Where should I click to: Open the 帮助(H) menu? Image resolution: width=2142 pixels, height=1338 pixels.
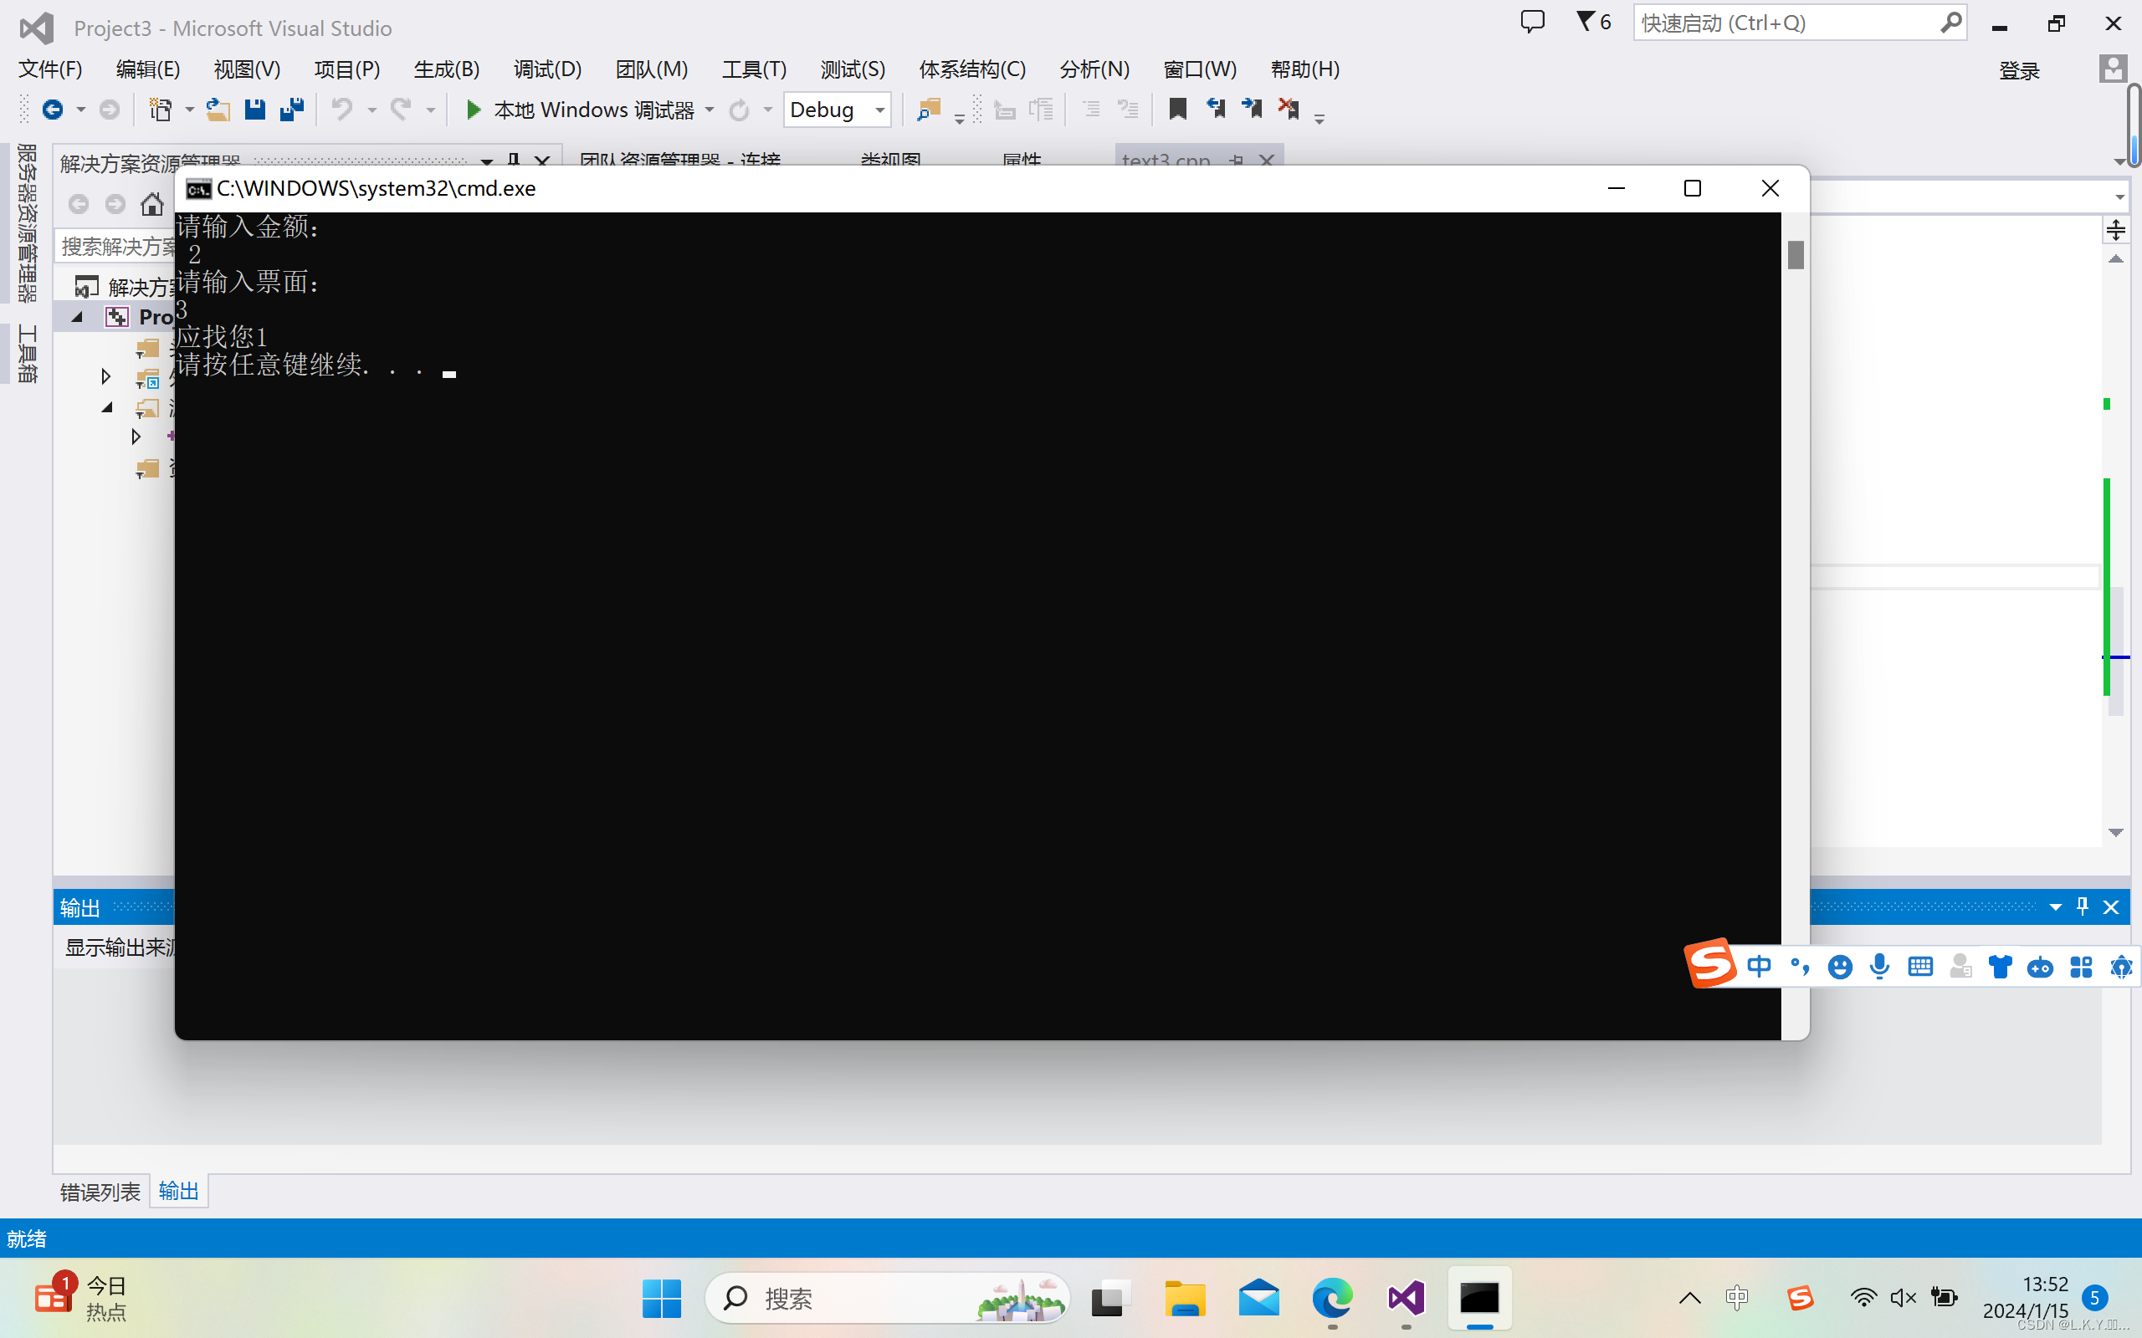pos(1304,69)
